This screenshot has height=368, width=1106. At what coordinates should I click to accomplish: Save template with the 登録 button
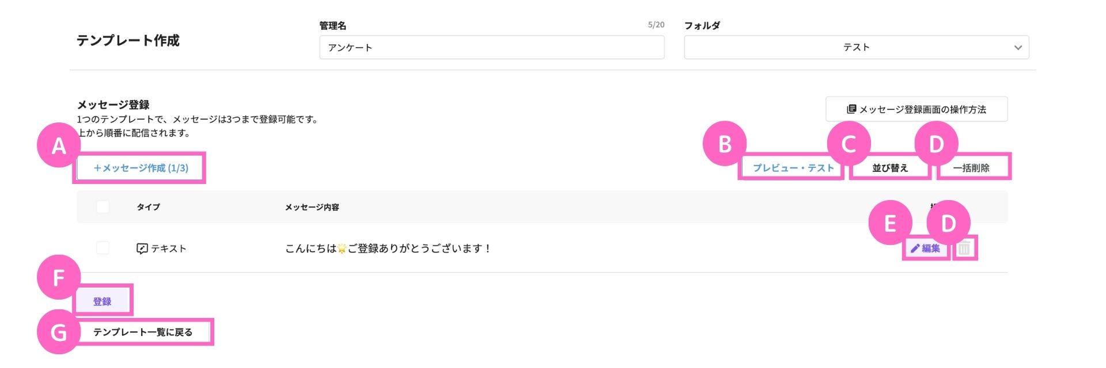pyautogui.click(x=103, y=301)
